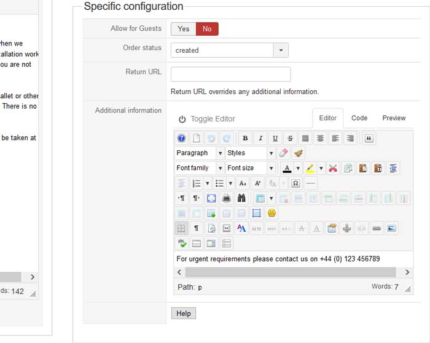The height and width of the screenshot is (343, 430).
Task: Click the Return URL input field
Action: pos(230,74)
